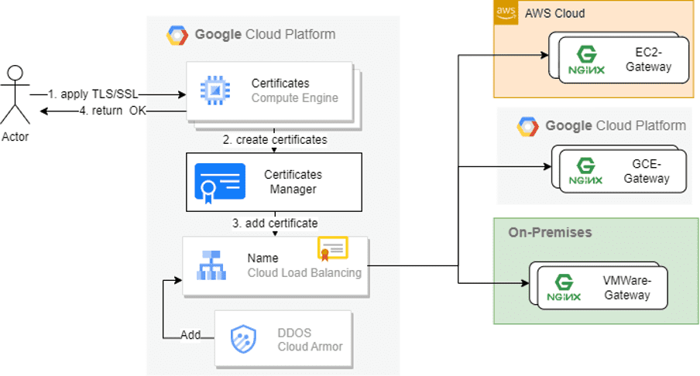700x376 pixels.
Task: Select the 'VMWare- Gateway' label
Action: 626,288
